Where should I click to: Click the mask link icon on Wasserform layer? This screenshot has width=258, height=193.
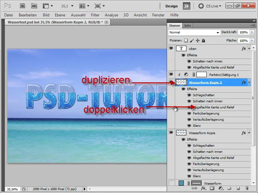(x=188, y=183)
